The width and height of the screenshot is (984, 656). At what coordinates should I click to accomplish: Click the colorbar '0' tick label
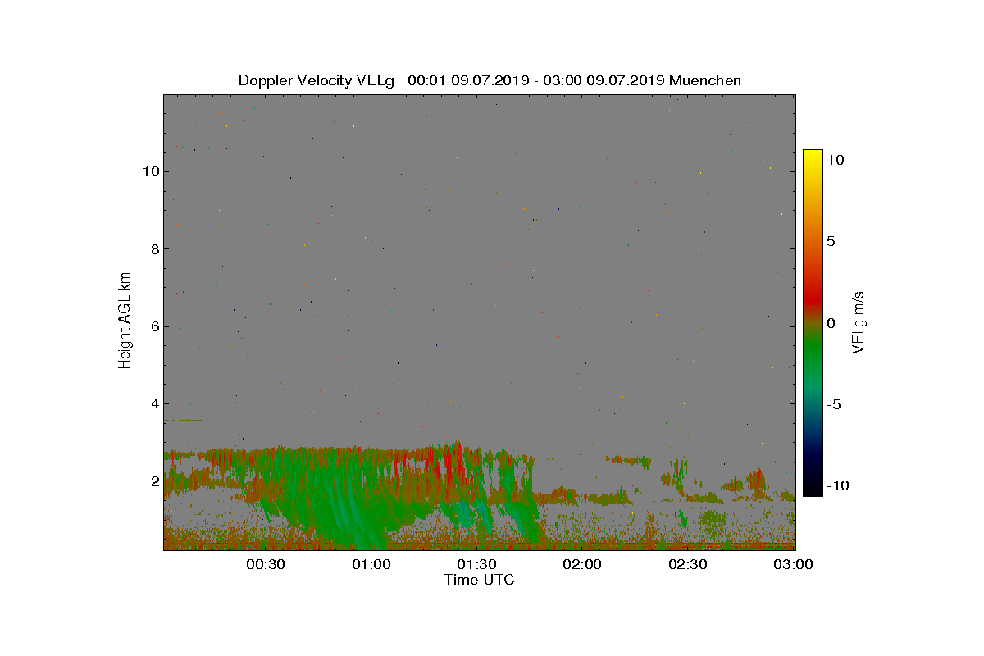coord(831,323)
